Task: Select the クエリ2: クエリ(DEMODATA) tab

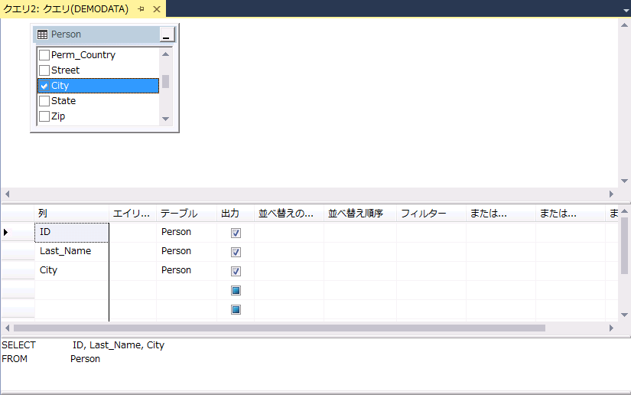Action: pyautogui.click(x=67, y=8)
